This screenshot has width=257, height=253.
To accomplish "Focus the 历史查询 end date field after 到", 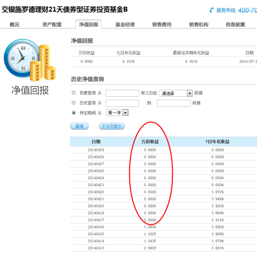I will tap(174, 103).
